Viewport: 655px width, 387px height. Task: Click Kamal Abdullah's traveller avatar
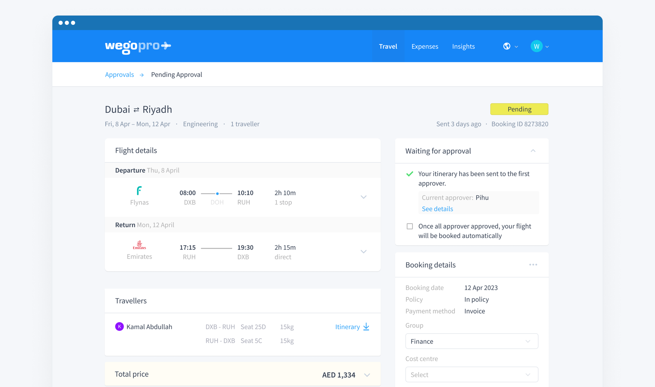(x=119, y=326)
